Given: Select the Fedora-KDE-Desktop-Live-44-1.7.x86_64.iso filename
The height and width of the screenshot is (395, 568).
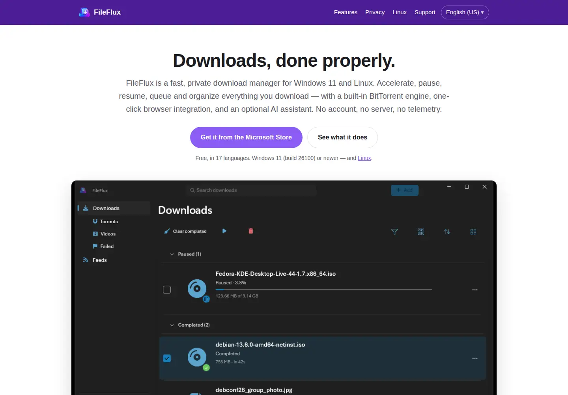Looking at the screenshot, I should pyautogui.click(x=276, y=274).
